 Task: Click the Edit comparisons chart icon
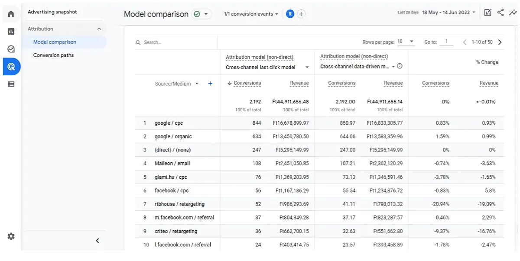click(x=488, y=13)
